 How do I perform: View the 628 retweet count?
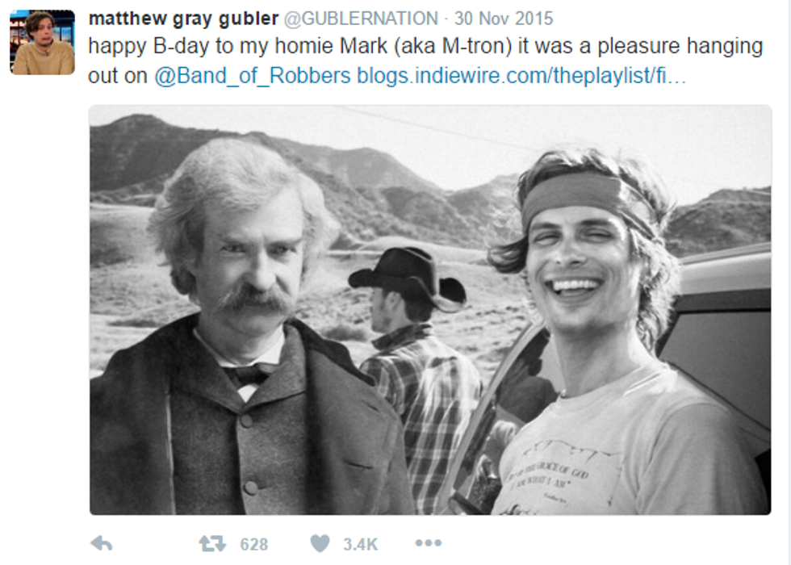[253, 544]
